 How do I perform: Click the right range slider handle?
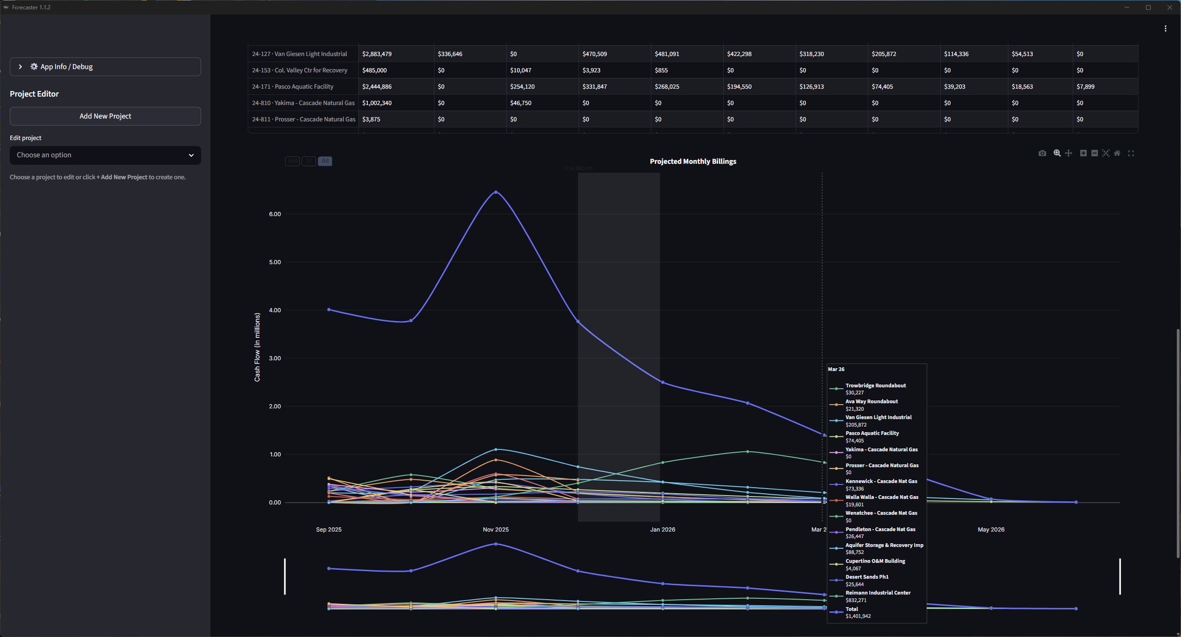pos(1120,576)
